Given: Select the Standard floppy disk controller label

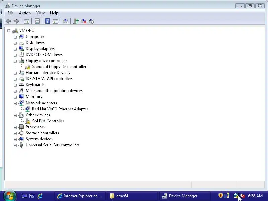Looking at the screenshot, I should 59,67.
